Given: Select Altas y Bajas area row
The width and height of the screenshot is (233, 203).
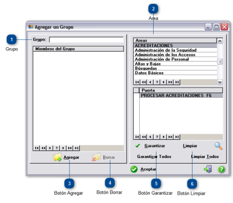Looking at the screenshot, I should pos(175,64).
